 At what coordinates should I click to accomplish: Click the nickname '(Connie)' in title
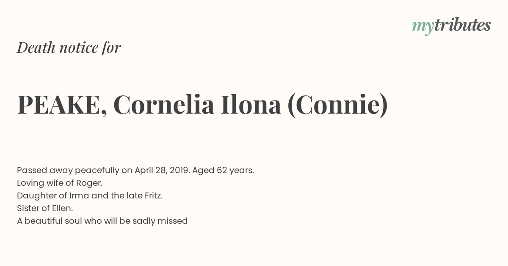[337, 105]
